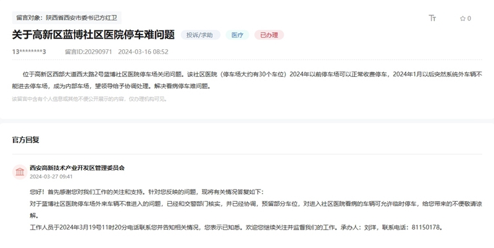Click the 留言对象 label
The image size is (494, 248).
29,18
